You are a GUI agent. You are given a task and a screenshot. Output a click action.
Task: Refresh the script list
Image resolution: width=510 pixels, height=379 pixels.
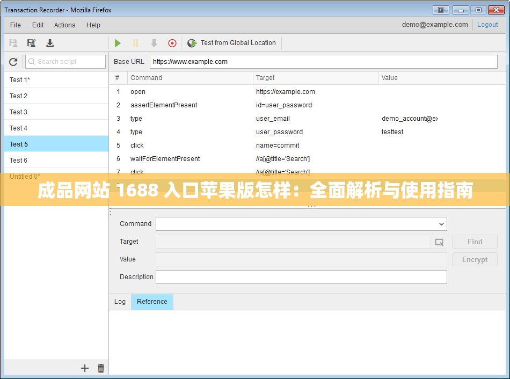click(13, 61)
